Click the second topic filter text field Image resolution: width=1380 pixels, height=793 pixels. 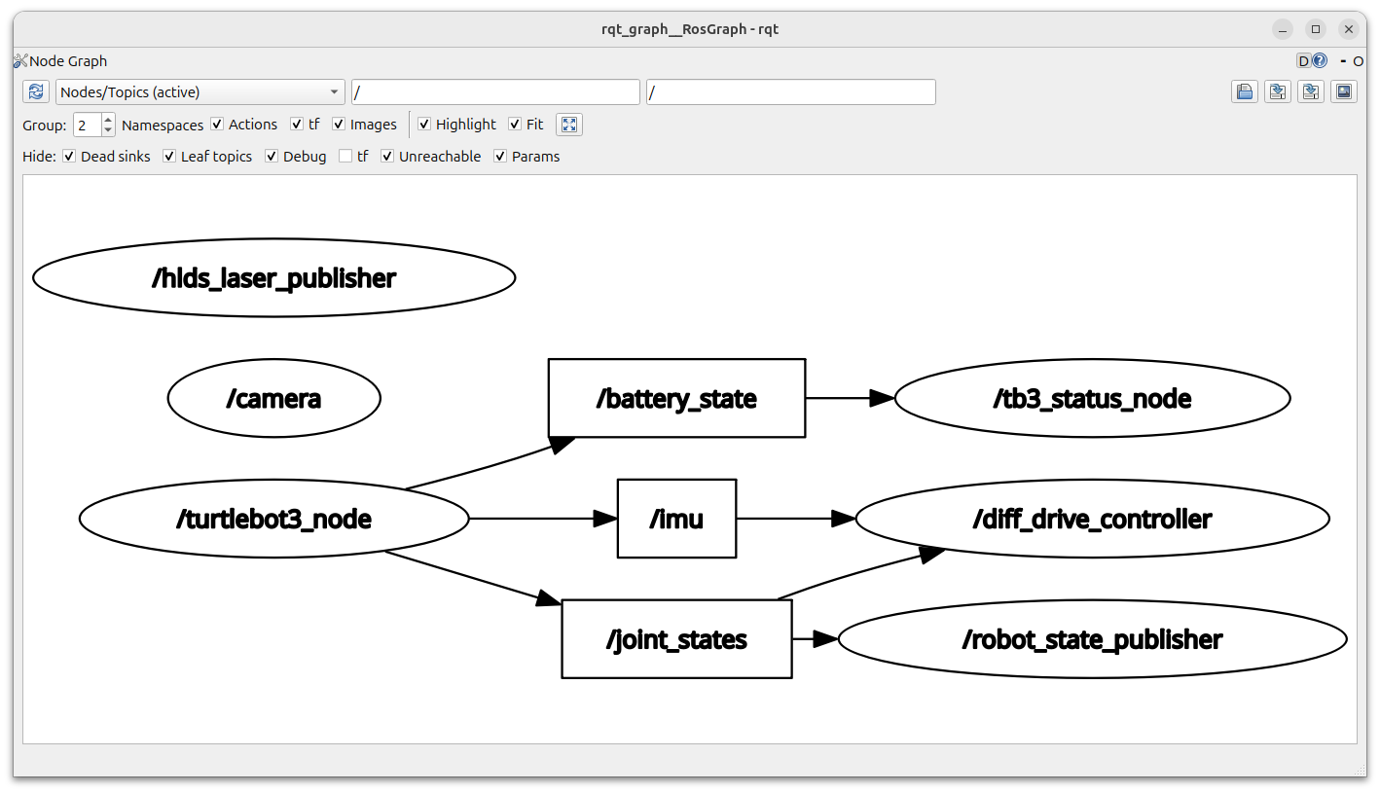coord(790,92)
